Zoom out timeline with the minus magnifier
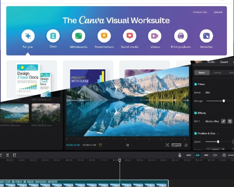 click(x=224, y=155)
